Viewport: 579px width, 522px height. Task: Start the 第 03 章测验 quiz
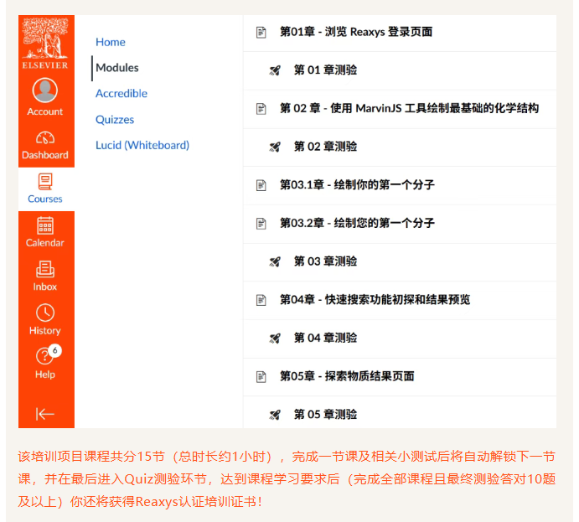click(x=325, y=261)
